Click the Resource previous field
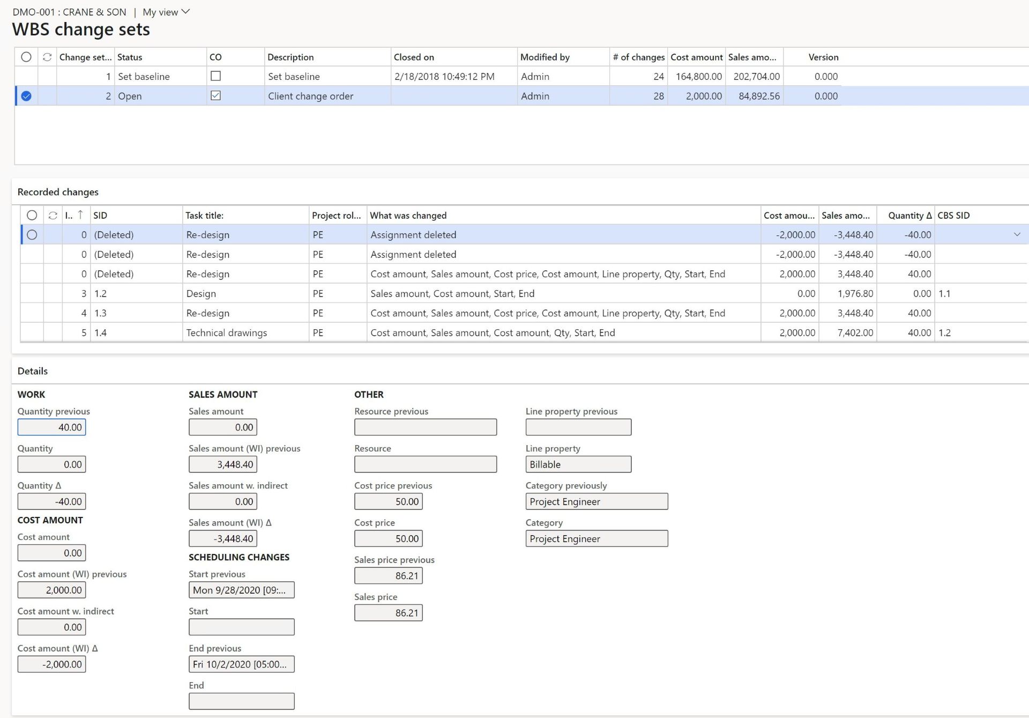Screen dimensions: 1029x718 [426, 427]
